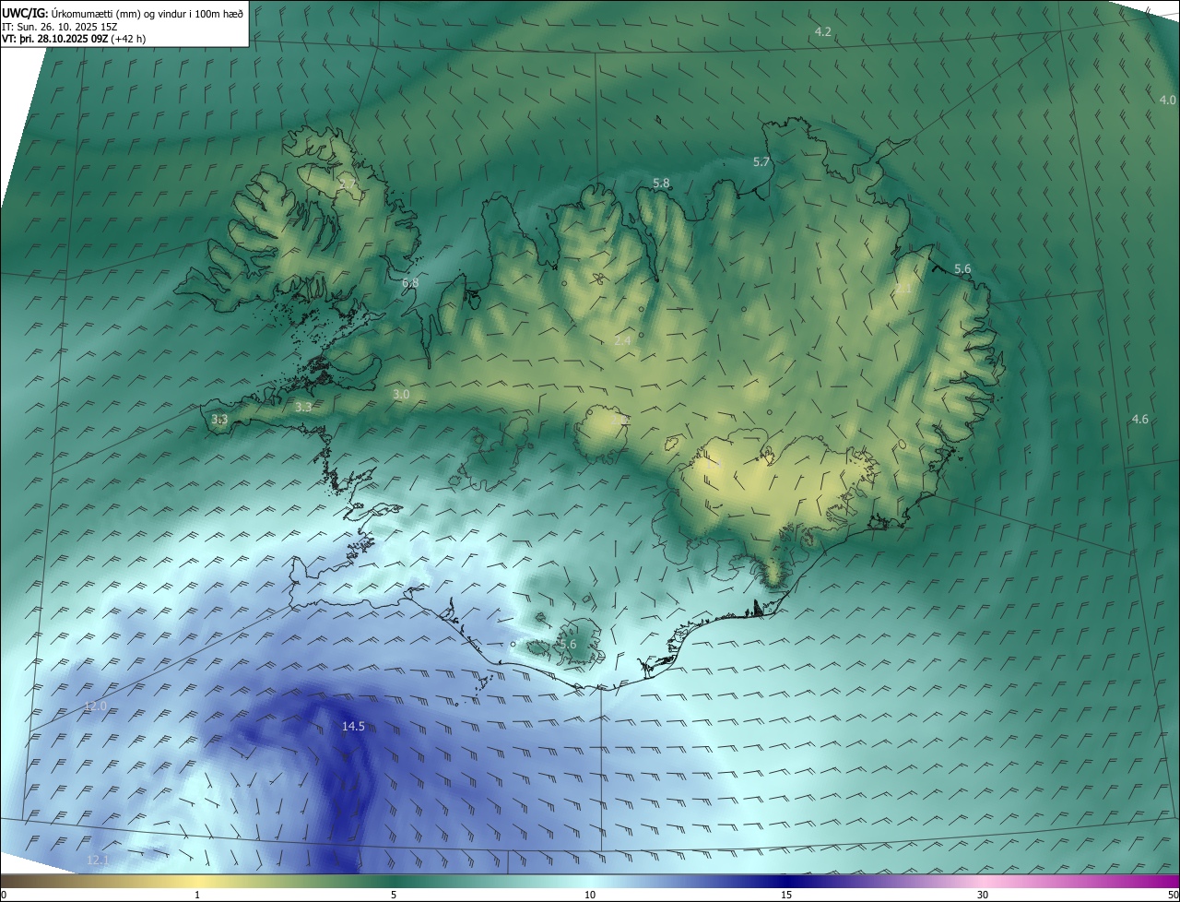Click the color scale label '5'
The width and height of the screenshot is (1180, 902).
(394, 895)
